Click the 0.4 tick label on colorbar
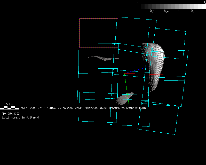Screen dimensions: 206x165 [x=166, y=11]
